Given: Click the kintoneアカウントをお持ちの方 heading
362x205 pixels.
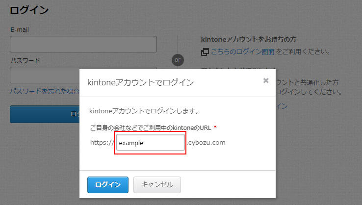Looking at the screenshot, I should tap(249, 39).
